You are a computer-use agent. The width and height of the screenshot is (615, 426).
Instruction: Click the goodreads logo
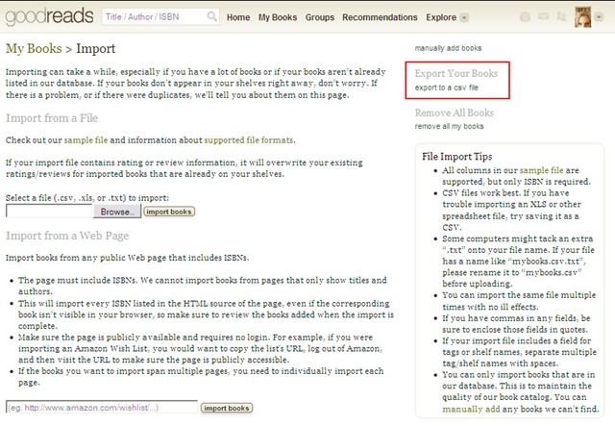[x=49, y=17]
